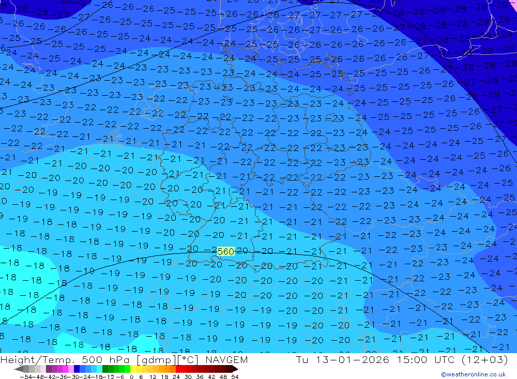
Task: Select the dark green legend swatch at -12
Action: pos(105,369)
